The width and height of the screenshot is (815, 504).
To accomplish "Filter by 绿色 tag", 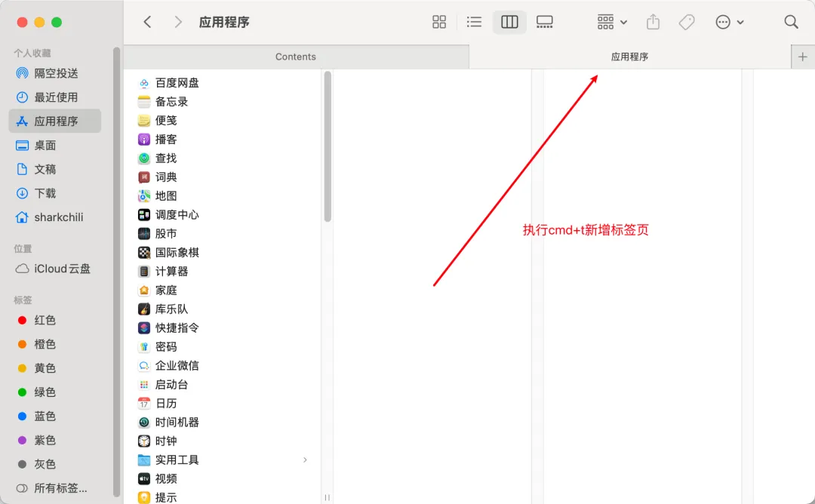I will [55, 392].
